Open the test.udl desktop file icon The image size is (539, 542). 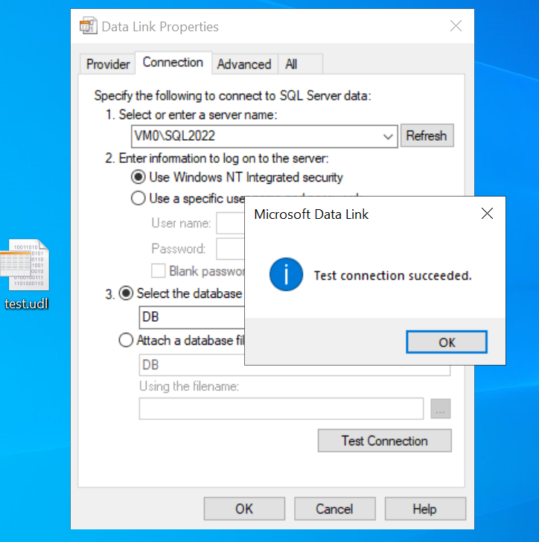click(25, 265)
